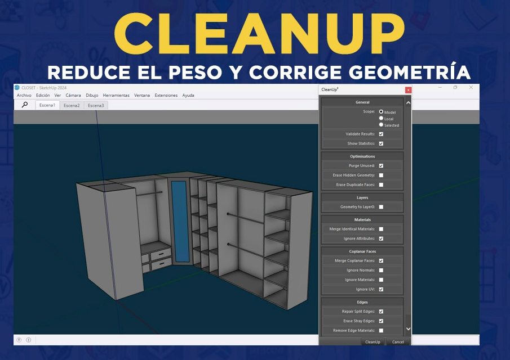
Task: Open the Extensiones menu
Action: [x=166, y=96]
